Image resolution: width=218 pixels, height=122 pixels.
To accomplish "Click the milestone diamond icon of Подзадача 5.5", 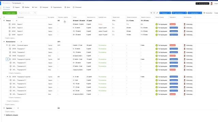I will (11, 94).
